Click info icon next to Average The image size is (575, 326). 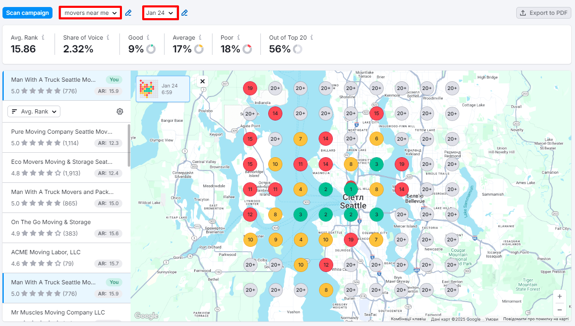200,37
